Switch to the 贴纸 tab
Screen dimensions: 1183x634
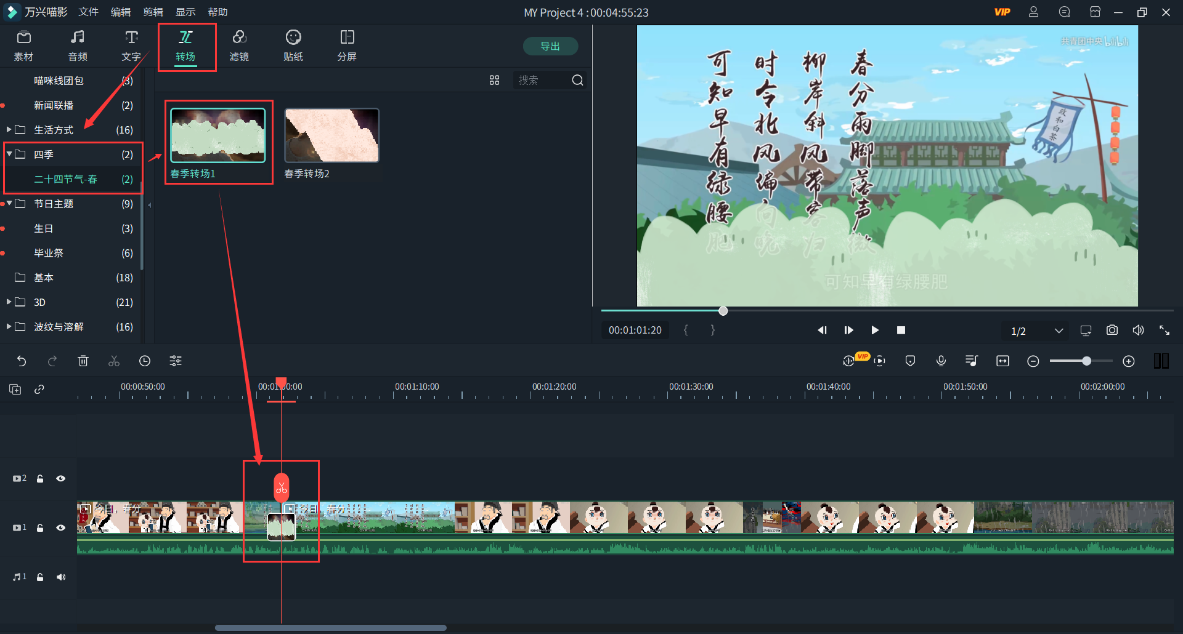click(293, 46)
